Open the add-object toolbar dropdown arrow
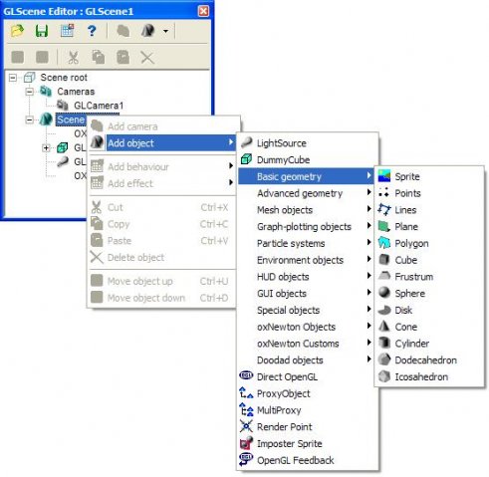The width and height of the screenshot is (489, 477). click(165, 31)
